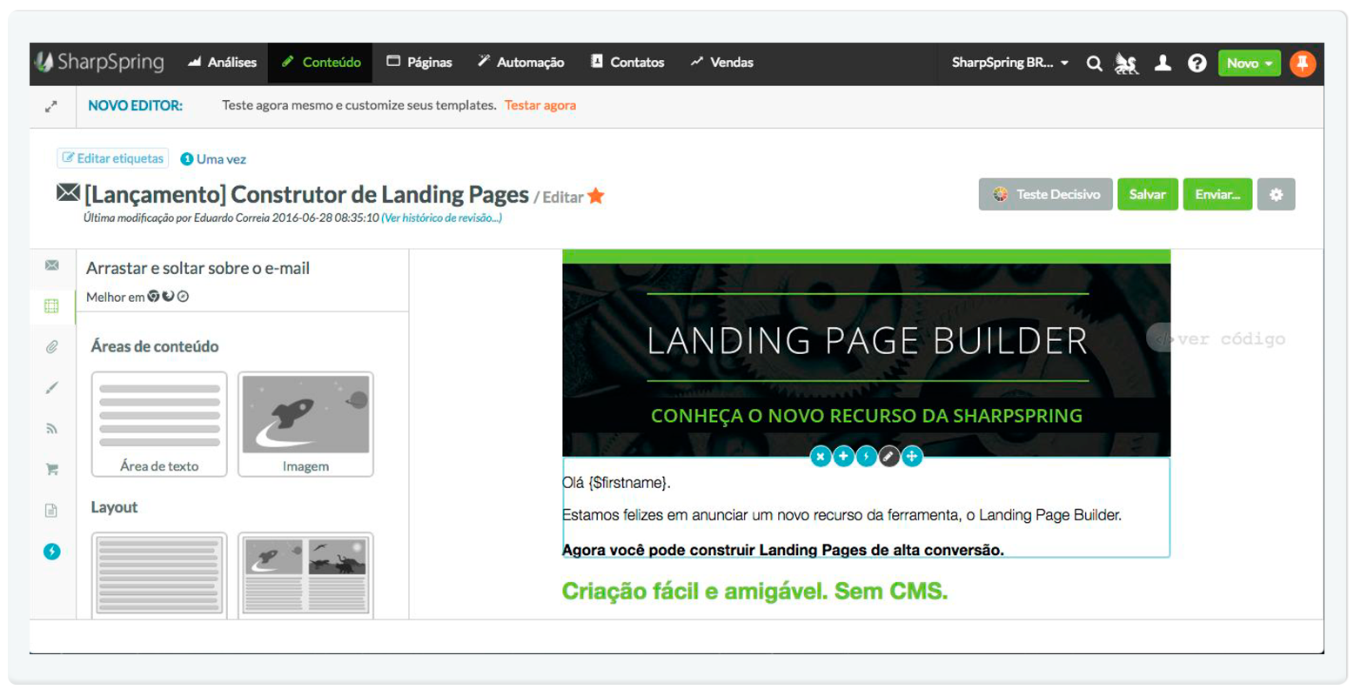
Task: Select the envelope icon in the sidebar
Action: [52, 264]
